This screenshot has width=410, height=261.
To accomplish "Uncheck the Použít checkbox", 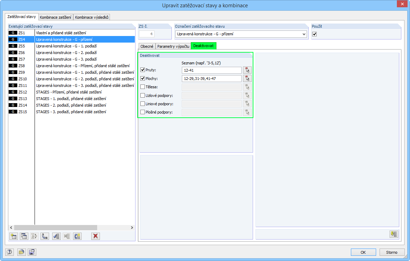I will point(315,34).
